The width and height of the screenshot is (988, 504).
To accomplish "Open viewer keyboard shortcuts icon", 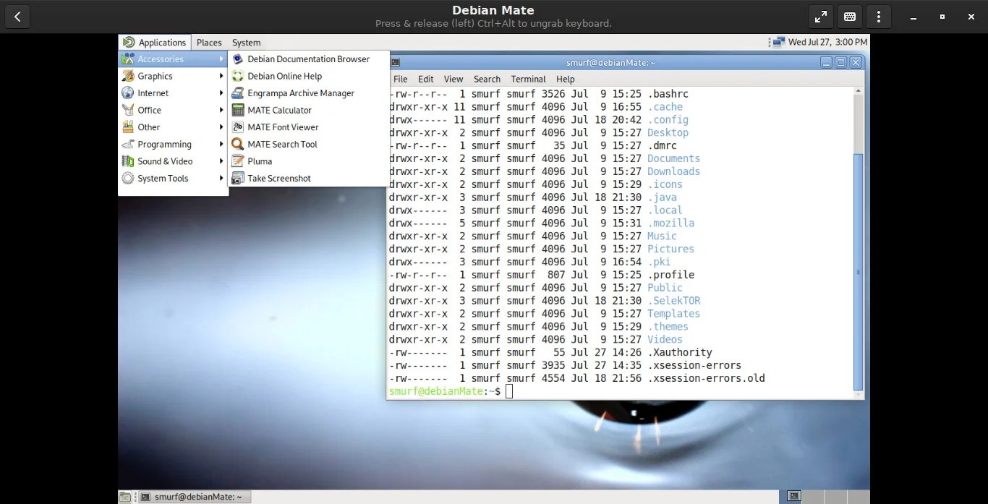I will (x=850, y=17).
